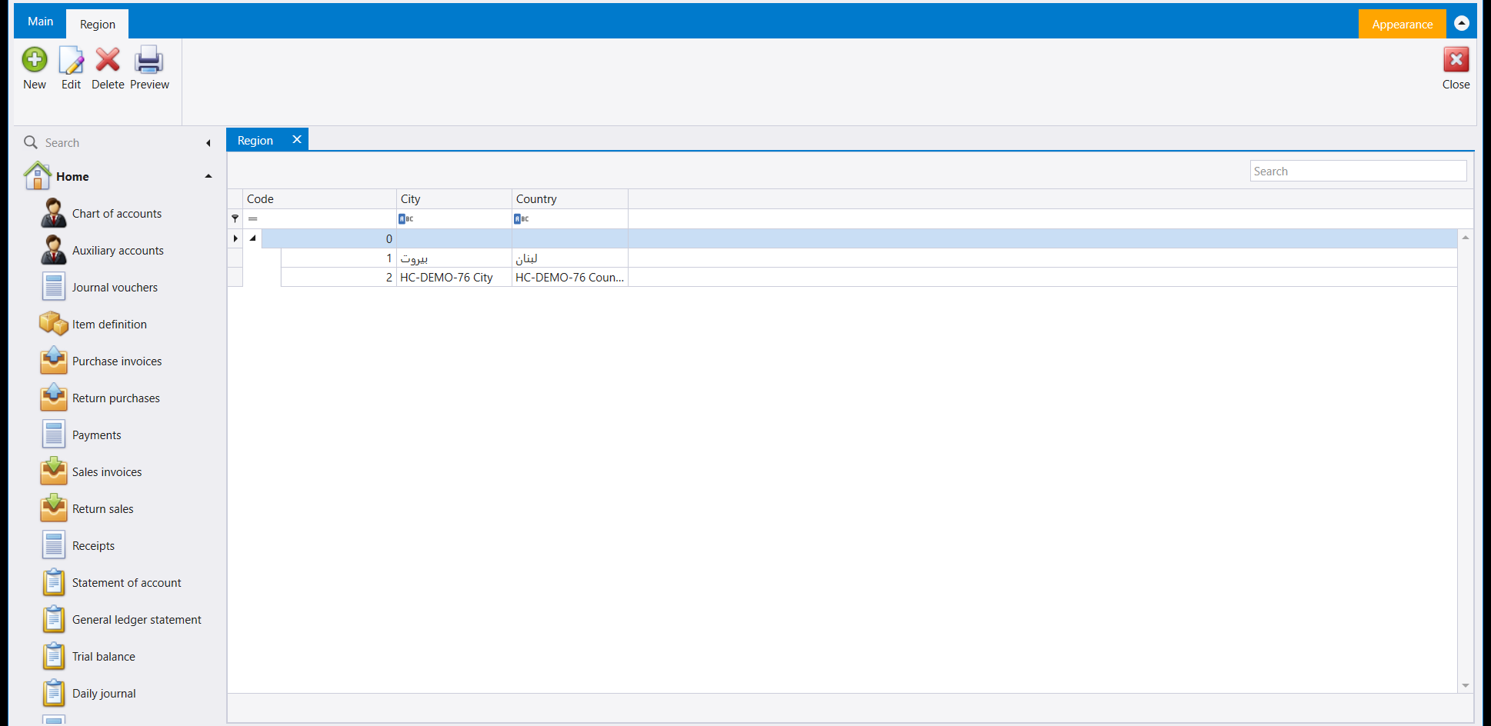Collapse the row 0 tree node
The image size is (1491, 726).
pos(252,238)
